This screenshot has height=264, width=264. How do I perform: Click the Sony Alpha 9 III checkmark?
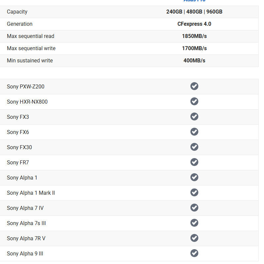coord(194,253)
